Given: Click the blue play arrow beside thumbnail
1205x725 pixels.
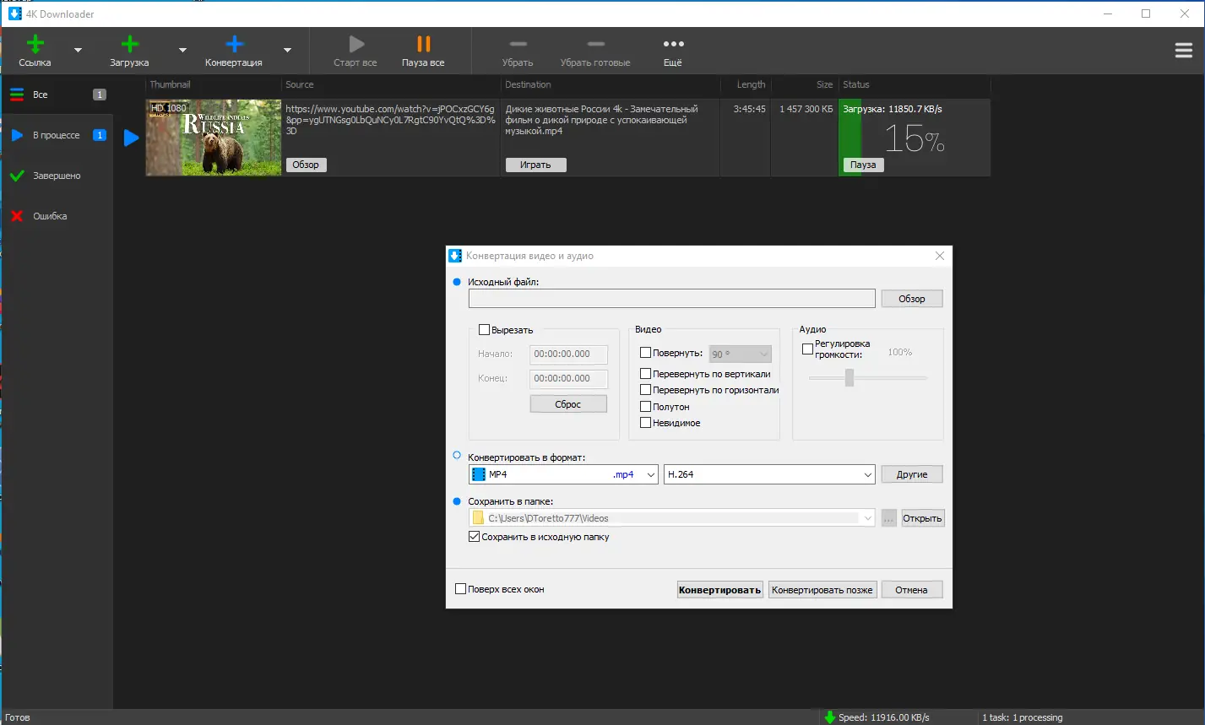Looking at the screenshot, I should (x=131, y=138).
